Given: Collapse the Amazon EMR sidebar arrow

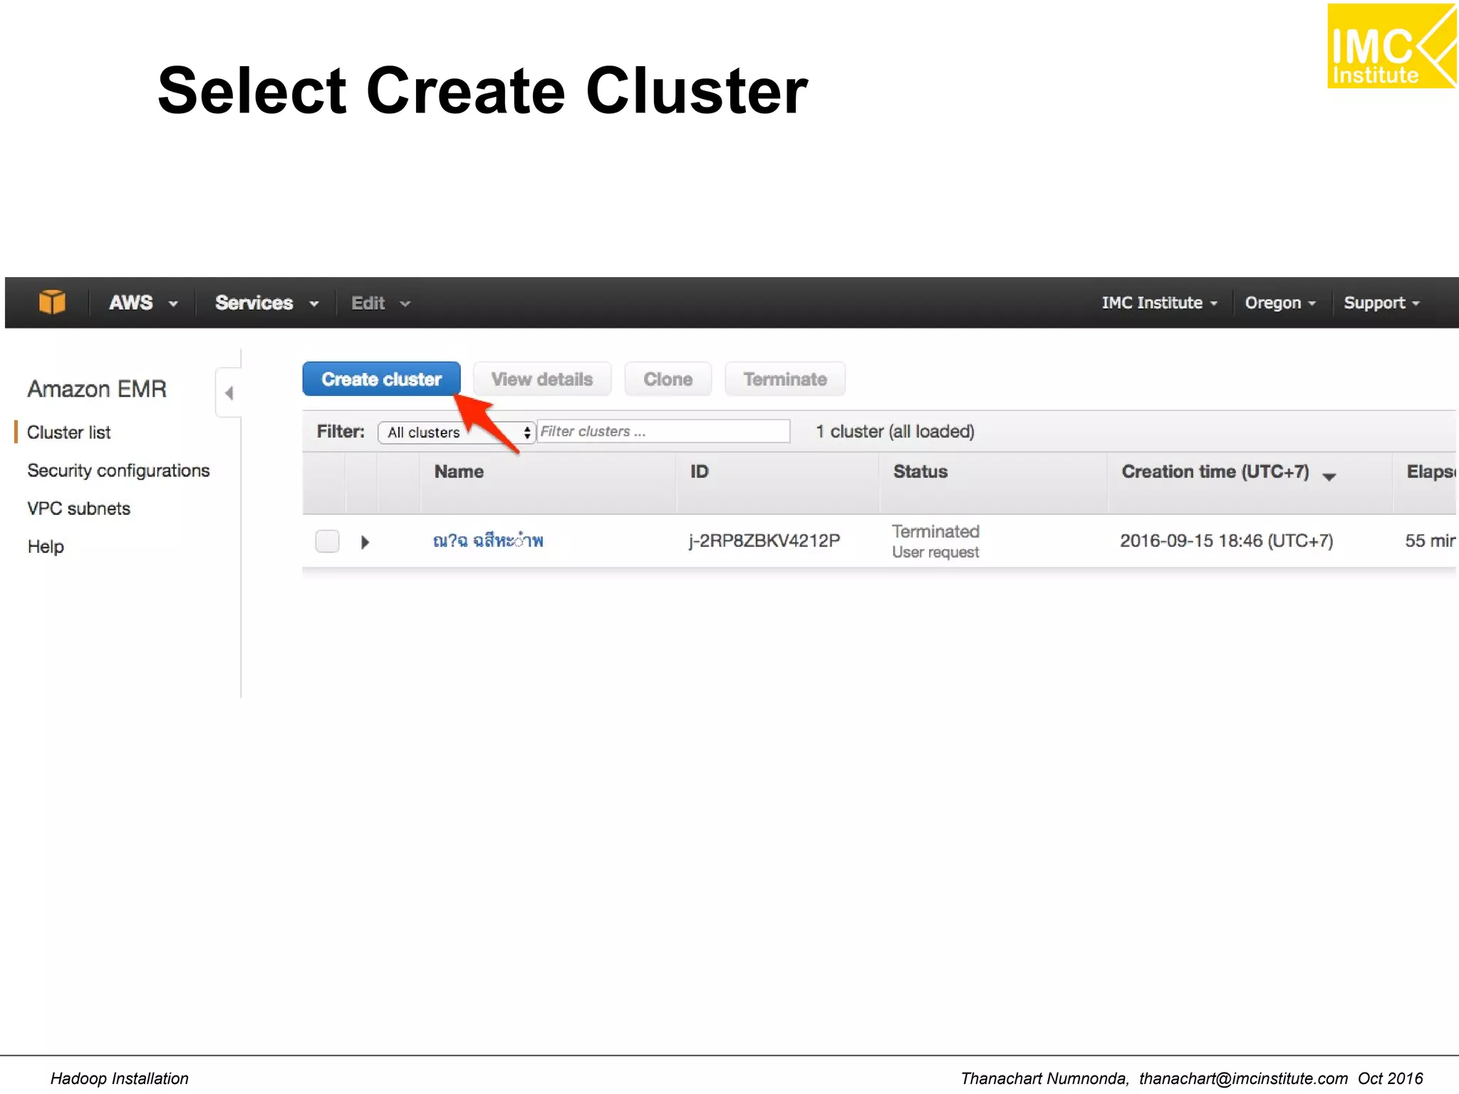Looking at the screenshot, I should click(x=229, y=392).
